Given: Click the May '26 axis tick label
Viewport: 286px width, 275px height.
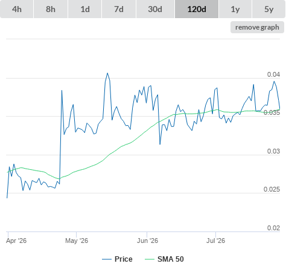Looking at the screenshot, I should coord(77,241).
